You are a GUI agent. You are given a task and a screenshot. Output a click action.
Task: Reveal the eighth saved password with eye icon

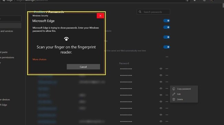point(161,115)
